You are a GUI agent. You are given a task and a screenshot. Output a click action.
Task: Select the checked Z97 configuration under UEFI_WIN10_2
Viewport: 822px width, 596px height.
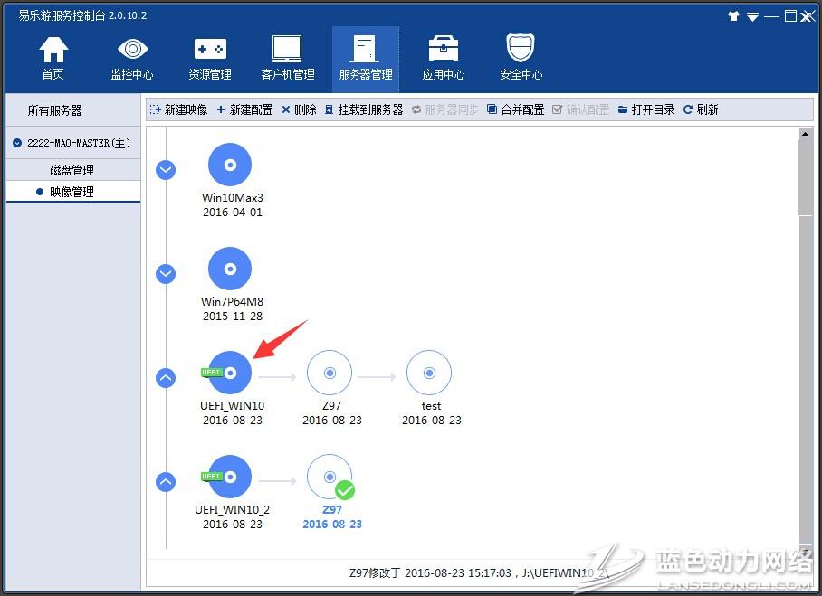tap(330, 477)
